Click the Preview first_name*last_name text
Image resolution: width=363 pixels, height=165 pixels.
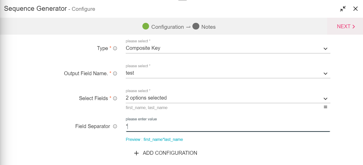pyautogui.click(x=154, y=140)
